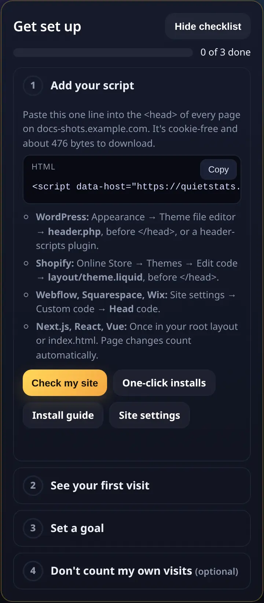The width and height of the screenshot is (264, 603).
Task: Open One-click installs
Action: [x=164, y=383]
